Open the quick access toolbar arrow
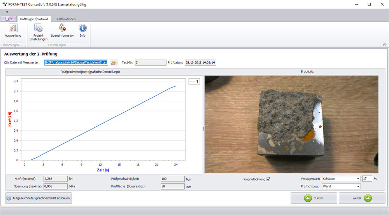This screenshot has height=215, width=389. pos(7,12)
